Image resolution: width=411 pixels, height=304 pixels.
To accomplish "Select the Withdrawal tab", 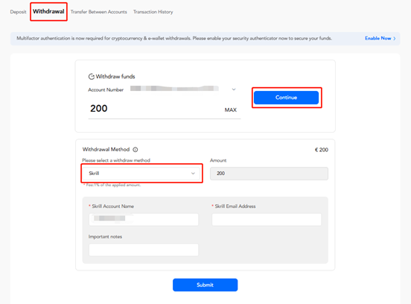I will pyautogui.click(x=48, y=11).
